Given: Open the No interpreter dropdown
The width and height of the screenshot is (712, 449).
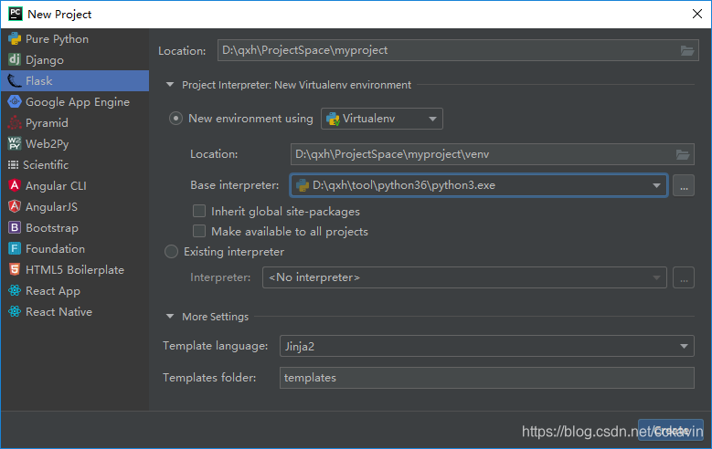Looking at the screenshot, I should [464, 277].
